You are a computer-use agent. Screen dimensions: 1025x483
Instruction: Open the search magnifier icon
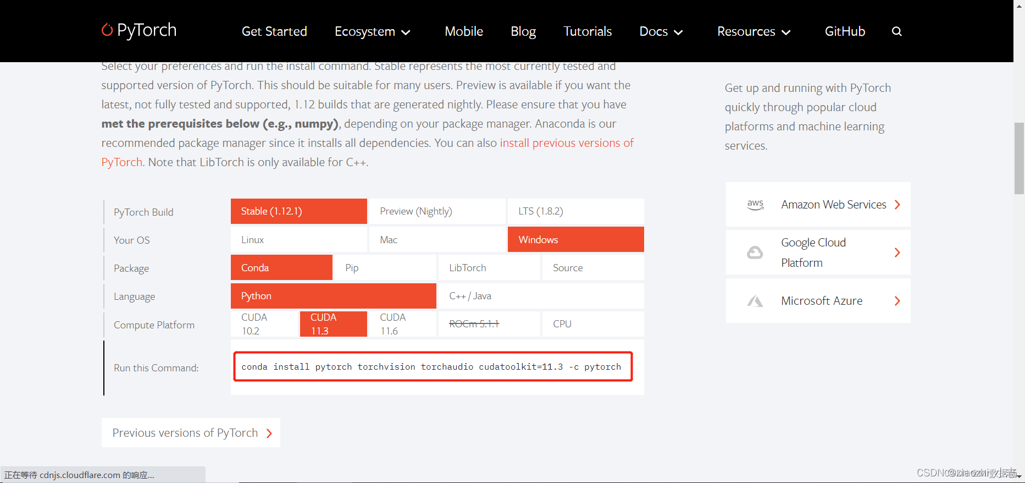click(x=896, y=31)
